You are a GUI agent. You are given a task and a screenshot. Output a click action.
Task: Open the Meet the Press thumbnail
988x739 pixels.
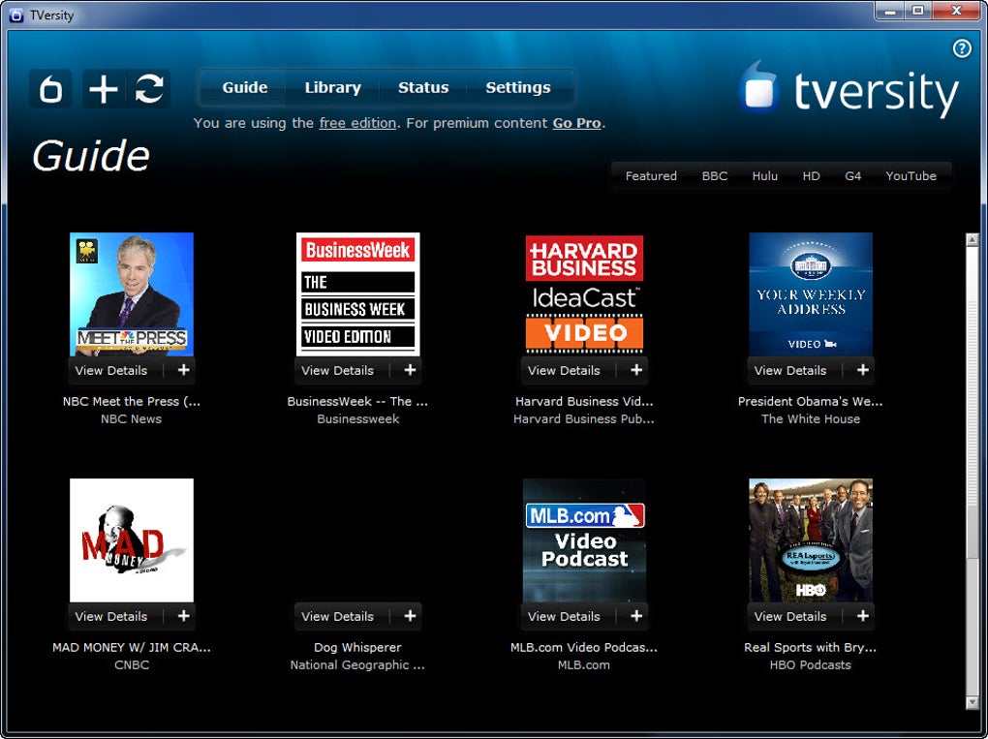[x=132, y=294]
